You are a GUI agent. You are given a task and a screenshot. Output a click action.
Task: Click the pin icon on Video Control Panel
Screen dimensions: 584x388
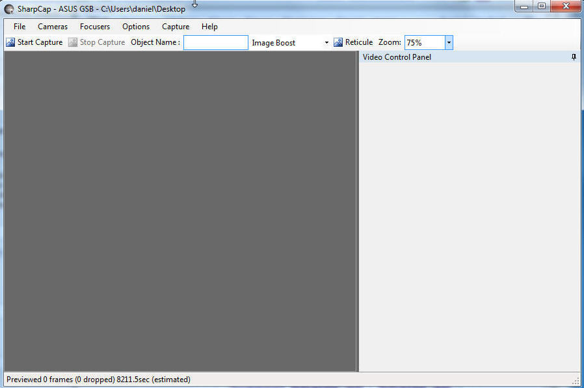pyautogui.click(x=573, y=57)
